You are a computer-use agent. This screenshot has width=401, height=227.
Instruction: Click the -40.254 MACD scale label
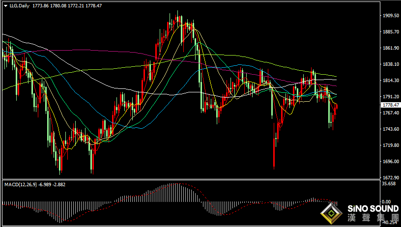[x=389, y=222]
